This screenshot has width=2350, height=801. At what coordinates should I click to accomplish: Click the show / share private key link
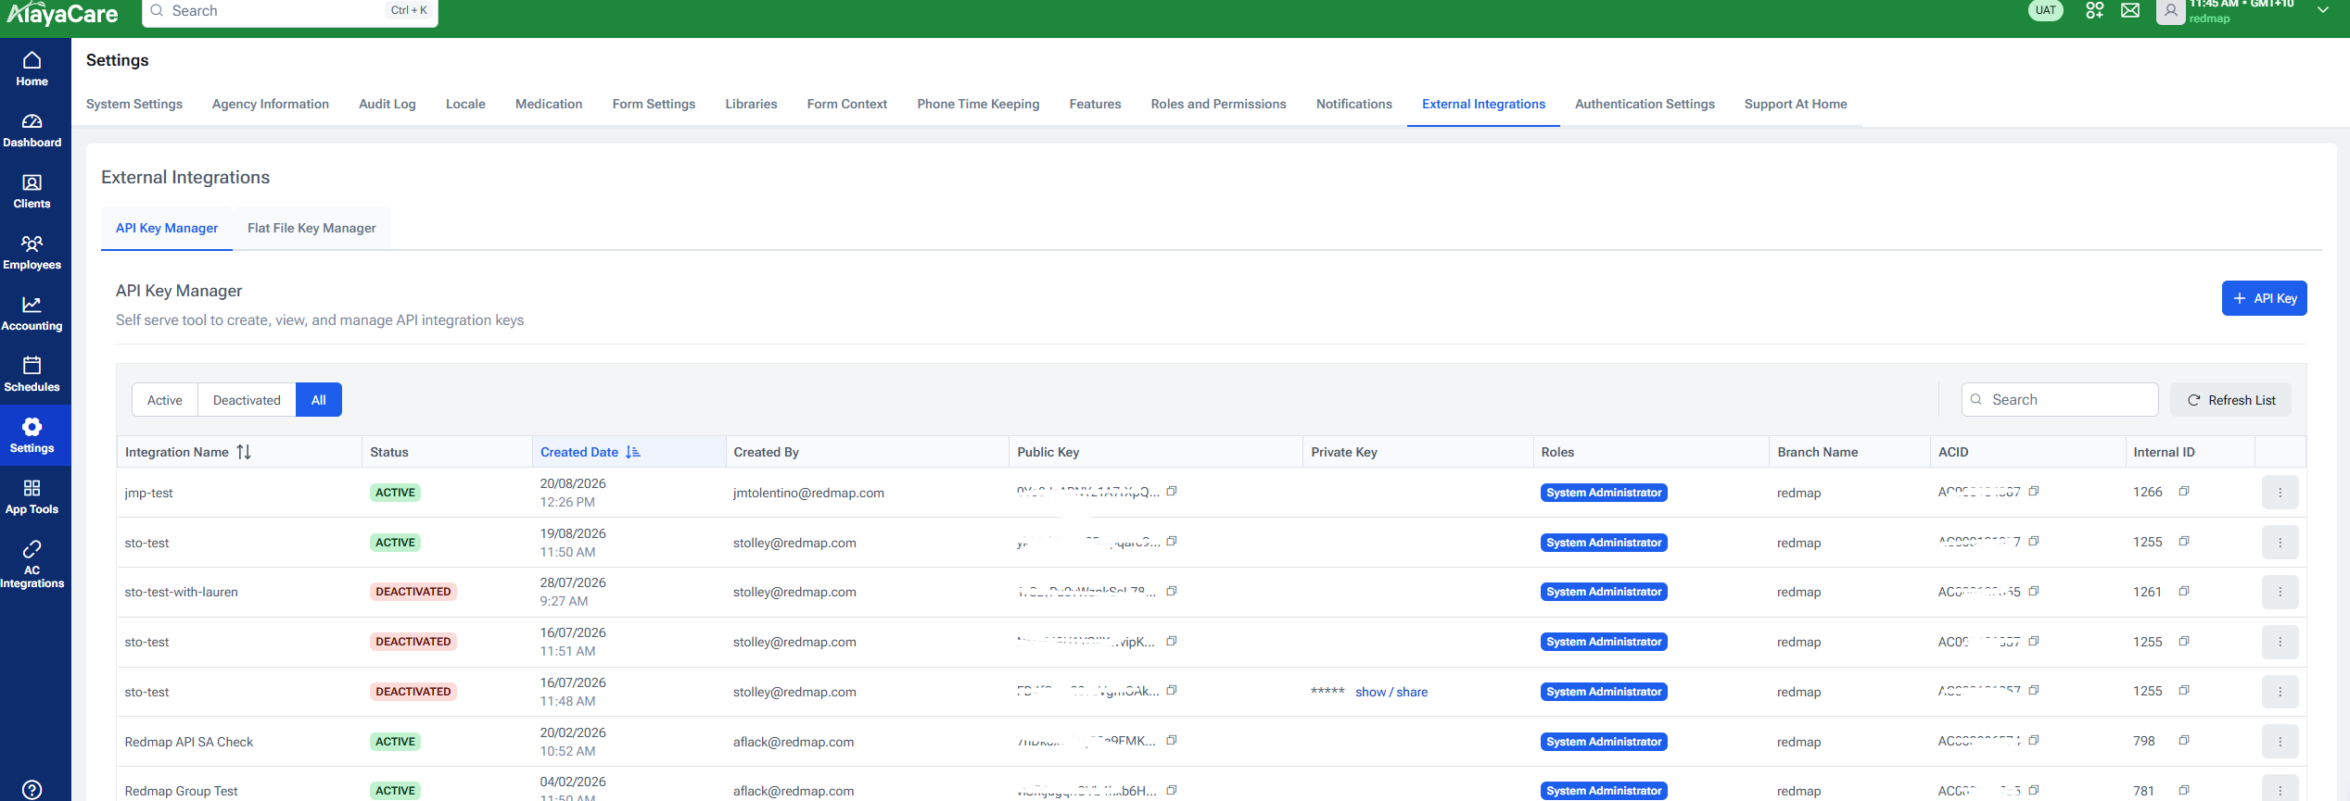[1391, 692]
